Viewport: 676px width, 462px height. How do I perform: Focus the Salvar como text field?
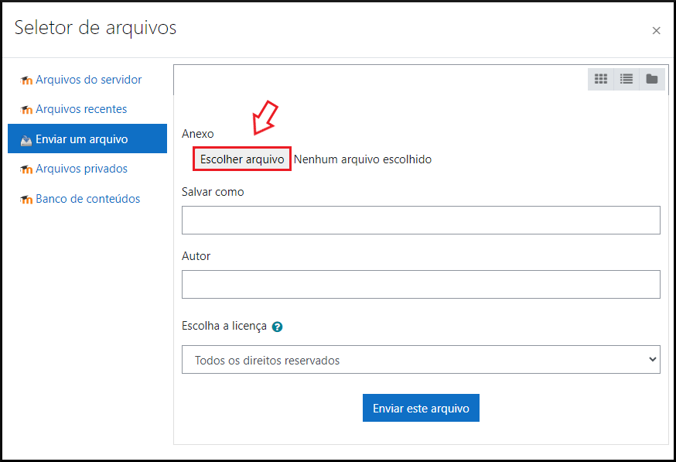click(421, 220)
